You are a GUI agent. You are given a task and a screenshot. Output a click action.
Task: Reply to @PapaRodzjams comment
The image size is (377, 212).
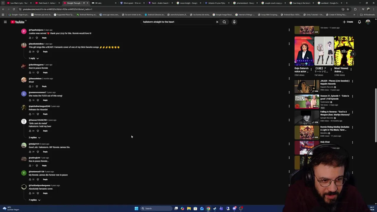pyautogui.click(x=44, y=38)
